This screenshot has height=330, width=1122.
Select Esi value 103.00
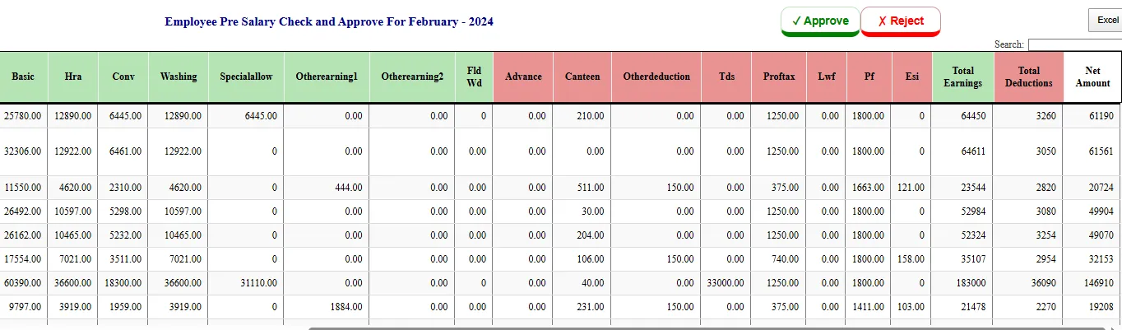[x=911, y=307]
